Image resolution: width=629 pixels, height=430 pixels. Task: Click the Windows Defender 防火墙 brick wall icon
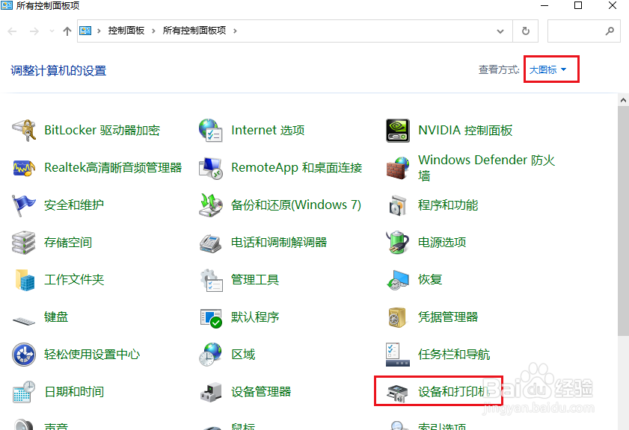(398, 168)
